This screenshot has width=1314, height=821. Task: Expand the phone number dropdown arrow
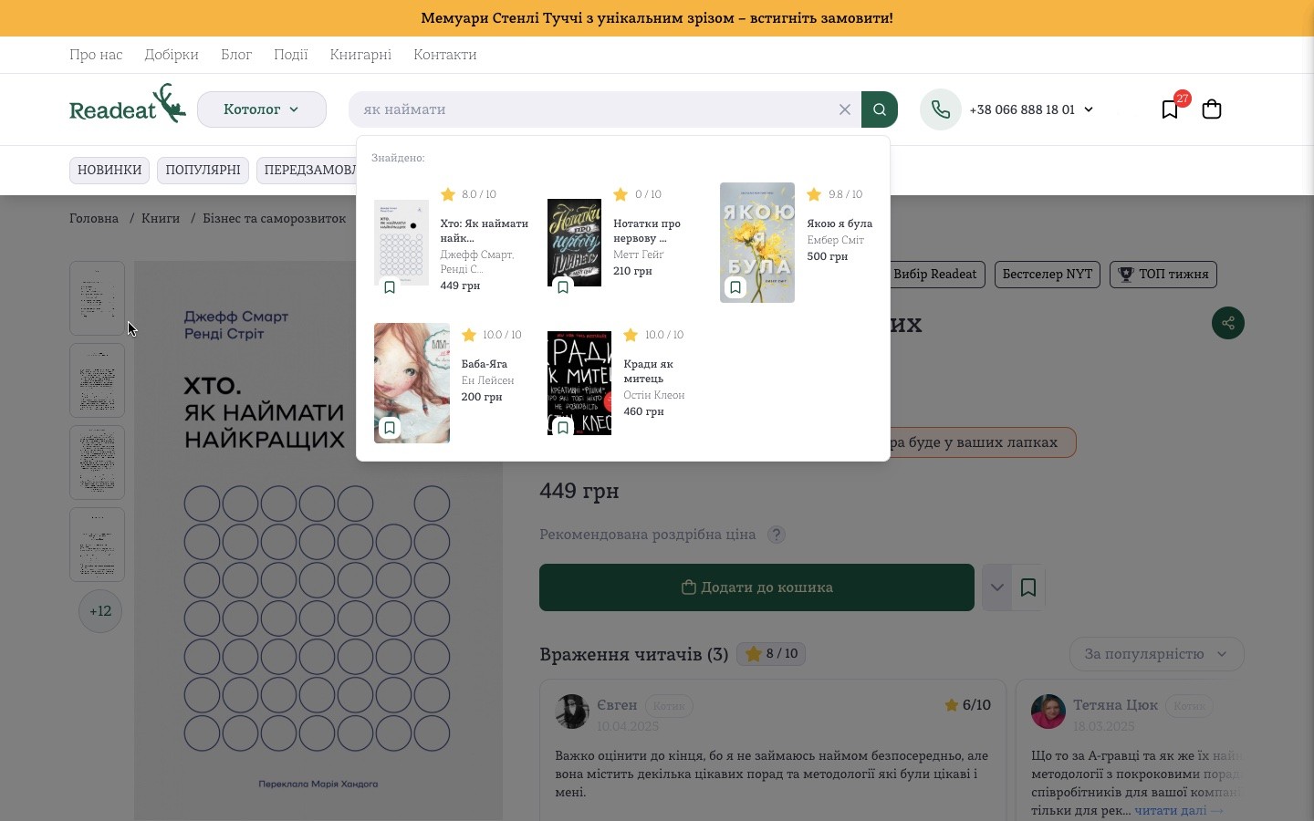click(1089, 109)
